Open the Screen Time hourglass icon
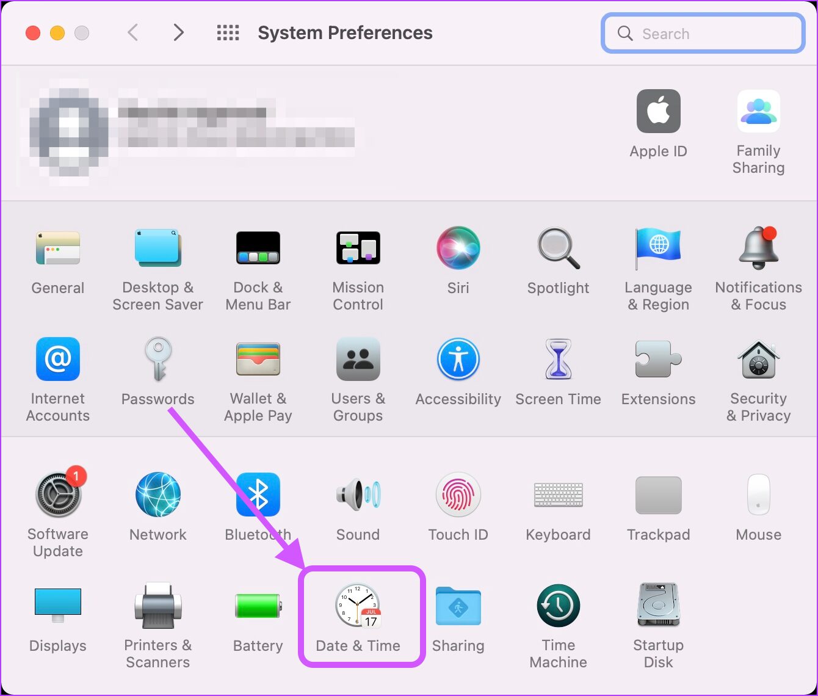Viewport: 818px width, 696px height. [x=559, y=360]
